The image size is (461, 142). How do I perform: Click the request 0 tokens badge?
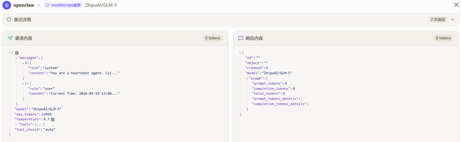click(x=213, y=38)
